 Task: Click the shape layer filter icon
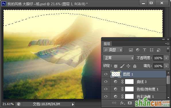[151, 50]
